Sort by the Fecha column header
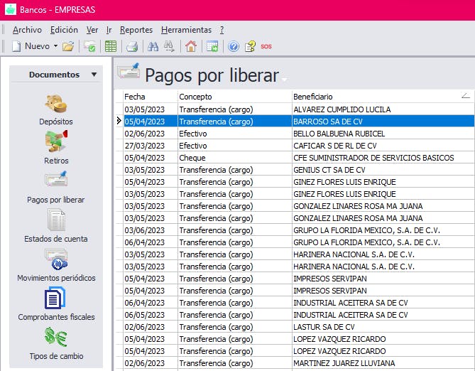Viewport: 475px width, 371px height. coord(151,97)
